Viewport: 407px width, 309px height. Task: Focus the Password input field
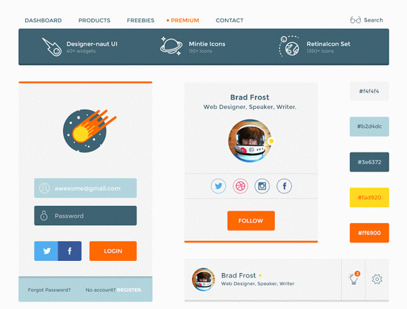[x=85, y=215]
